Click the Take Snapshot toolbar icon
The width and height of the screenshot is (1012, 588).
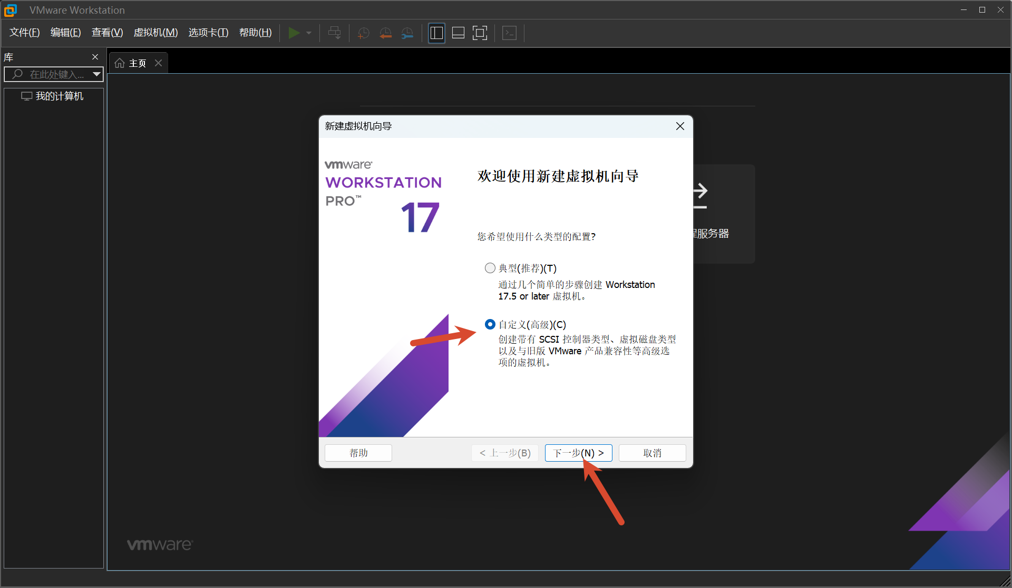pyautogui.click(x=364, y=33)
